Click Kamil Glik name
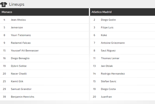Viewport: 155px width, 104px height. (17, 81)
